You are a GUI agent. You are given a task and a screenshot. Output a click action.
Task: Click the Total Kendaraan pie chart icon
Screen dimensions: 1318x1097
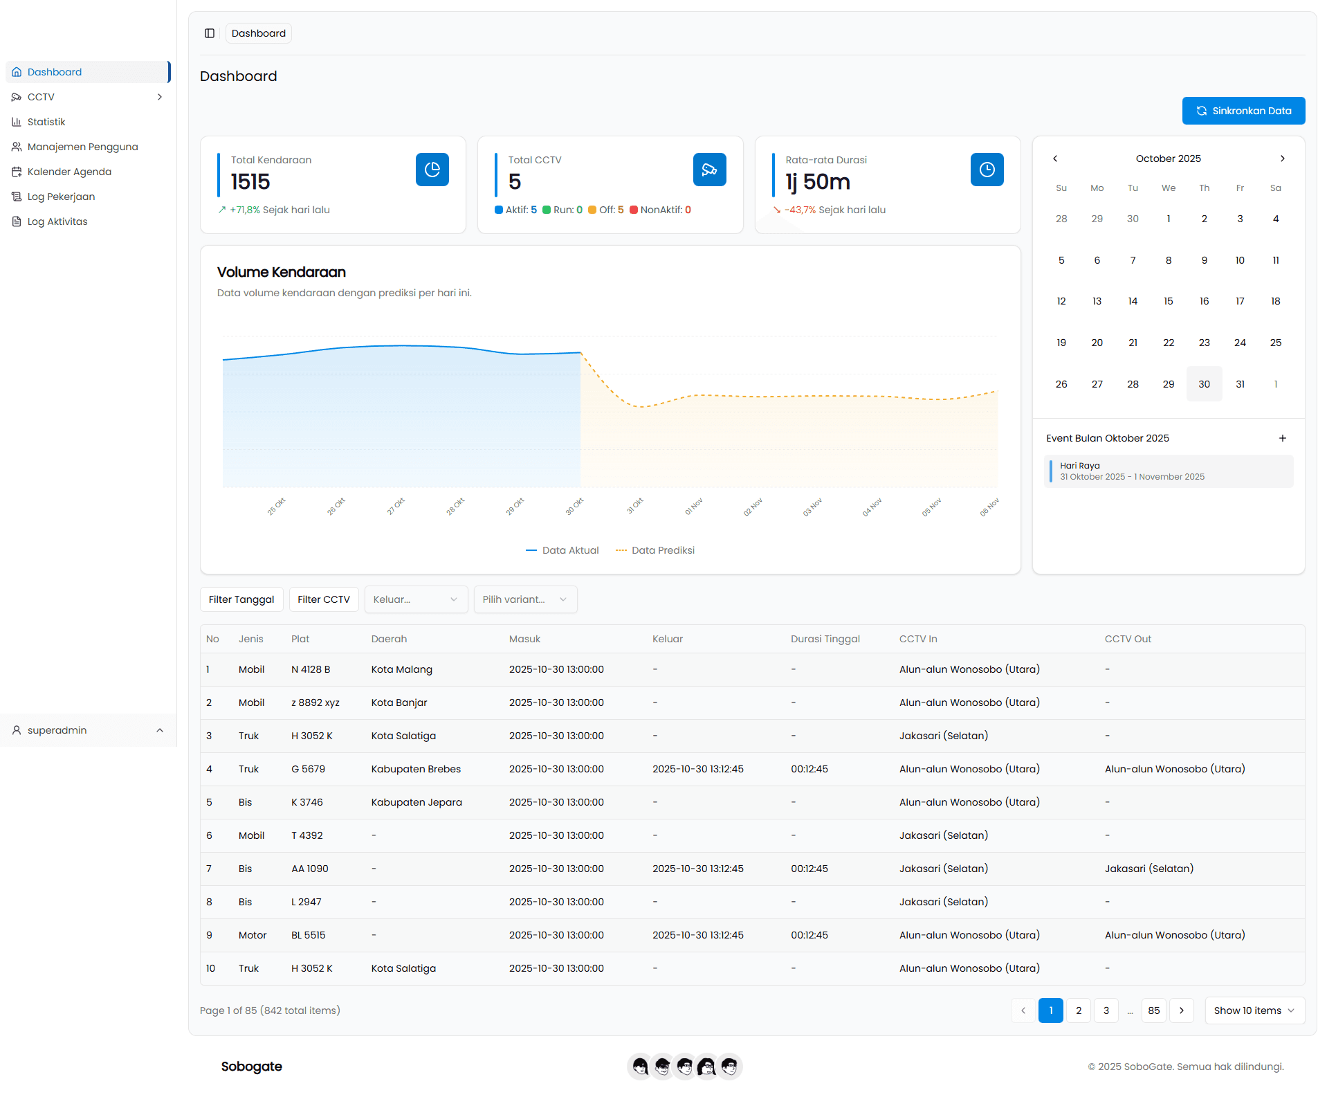click(x=432, y=170)
